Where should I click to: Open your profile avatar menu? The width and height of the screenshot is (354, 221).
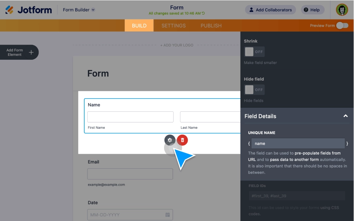point(341,10)
